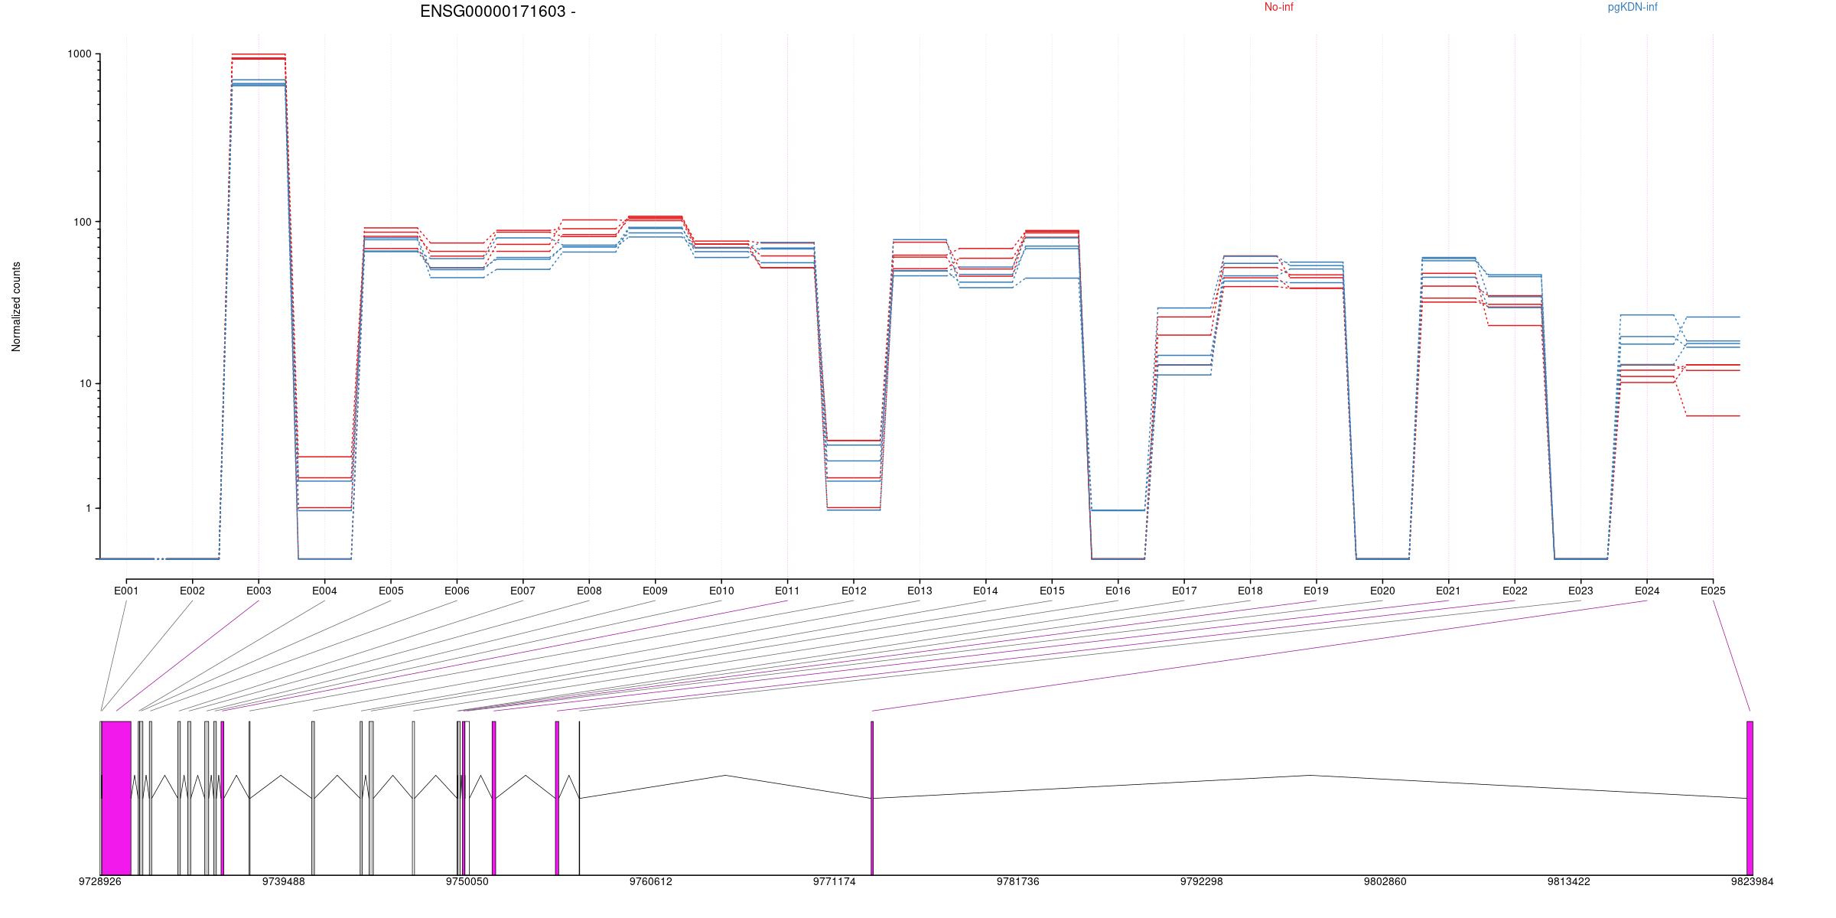Click exon label E012
1836x918 pixels.
pos(854,591)
